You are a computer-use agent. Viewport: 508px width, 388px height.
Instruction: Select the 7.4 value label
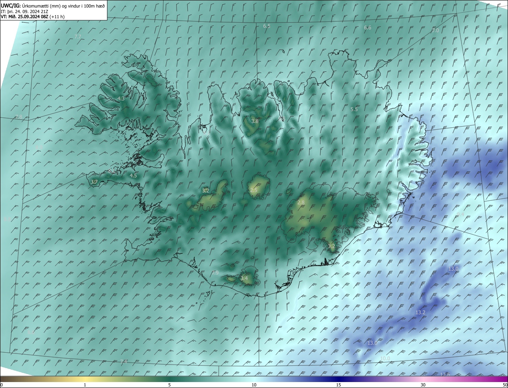pos(124,361)
